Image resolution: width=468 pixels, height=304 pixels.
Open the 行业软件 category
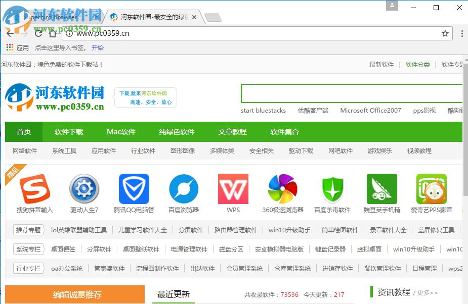143,151
